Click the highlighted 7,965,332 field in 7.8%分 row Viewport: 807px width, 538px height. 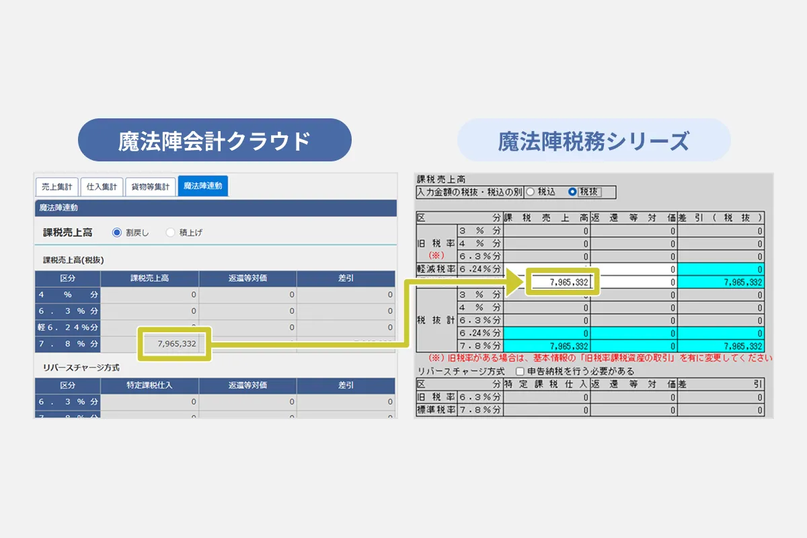(176, 344)
